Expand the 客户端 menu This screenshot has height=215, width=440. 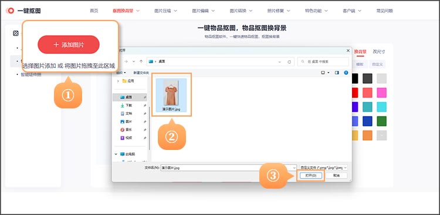[352, 11]
